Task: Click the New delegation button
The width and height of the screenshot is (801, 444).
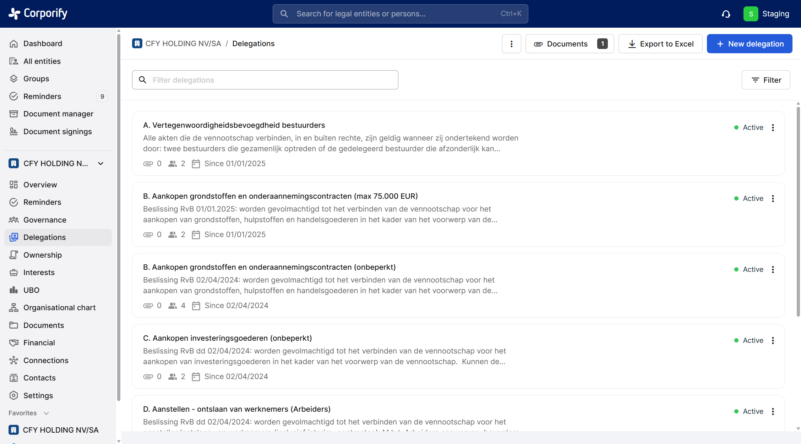Action: pos(750,44)
